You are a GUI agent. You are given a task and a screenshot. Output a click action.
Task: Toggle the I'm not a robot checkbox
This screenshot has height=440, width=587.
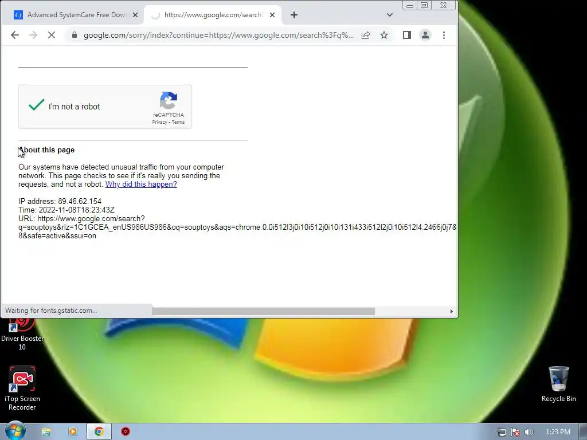[36, 105]
